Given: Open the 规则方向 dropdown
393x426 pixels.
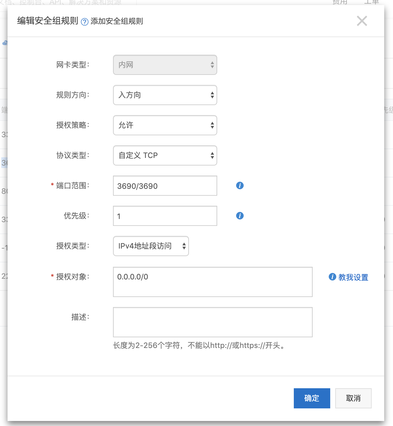Looking at the screenshot, I should 165,95.
